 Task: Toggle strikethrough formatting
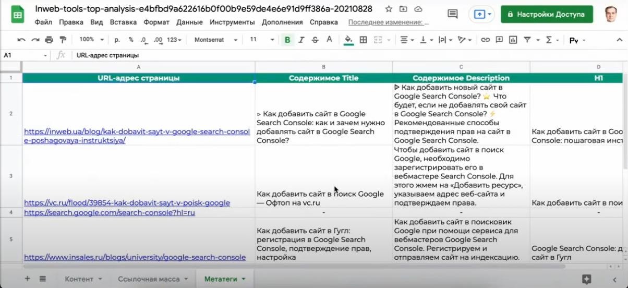[x=315, y=40]
